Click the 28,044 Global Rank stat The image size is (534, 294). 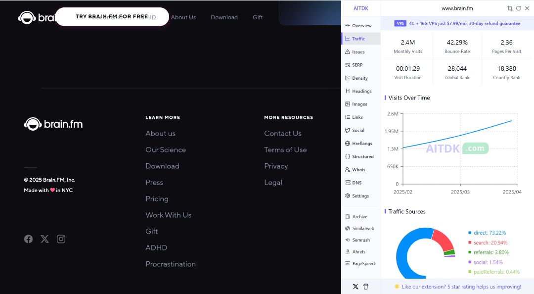pyautogui.click(x=457, y=73)
